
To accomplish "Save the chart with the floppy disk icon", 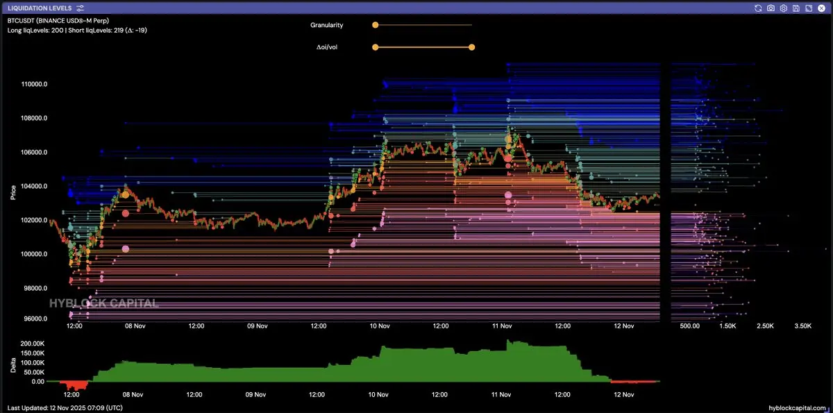I will coord(796,8).
